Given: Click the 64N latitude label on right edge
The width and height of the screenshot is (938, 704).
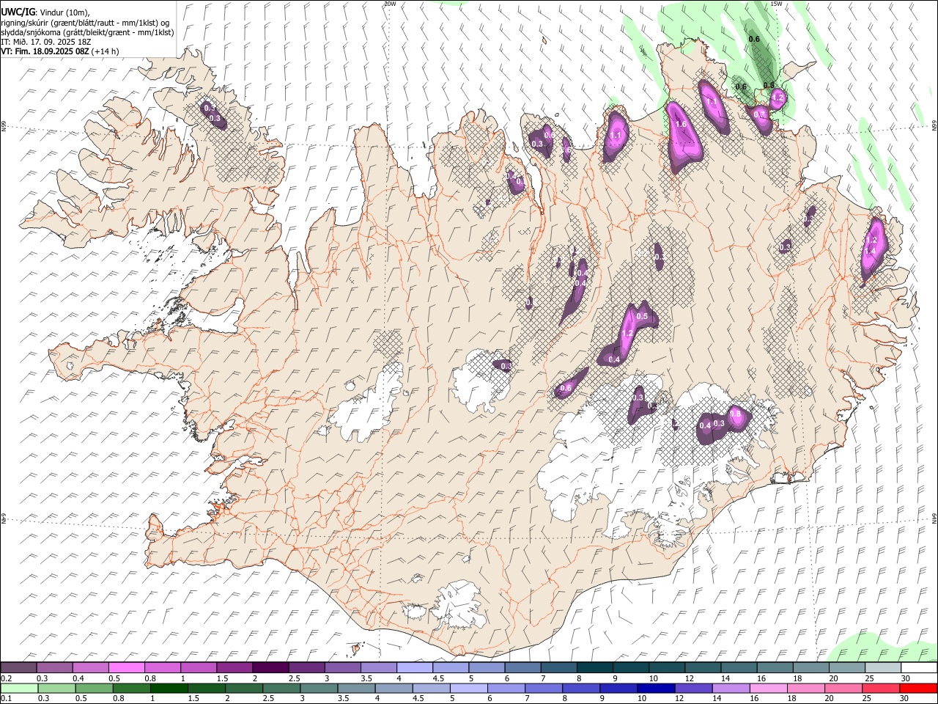Looking at the screenshot, I should pos(934,518).
